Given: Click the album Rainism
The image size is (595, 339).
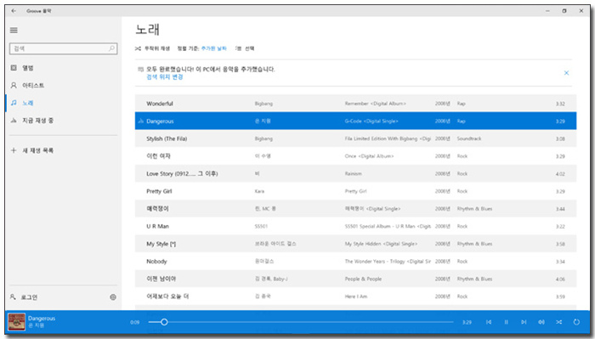Looking at the screenshot, I should tap(353, 173).
